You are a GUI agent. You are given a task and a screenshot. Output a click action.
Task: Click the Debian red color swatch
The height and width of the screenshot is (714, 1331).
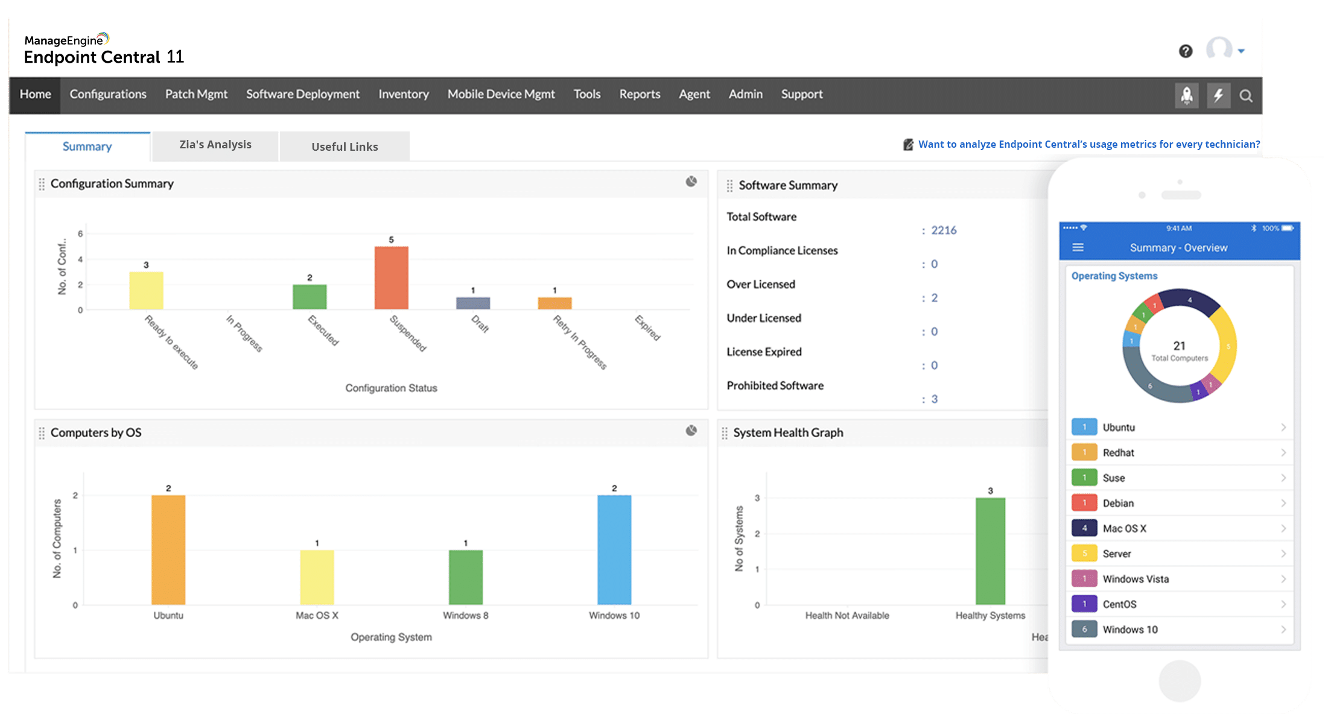[1084, 503]
